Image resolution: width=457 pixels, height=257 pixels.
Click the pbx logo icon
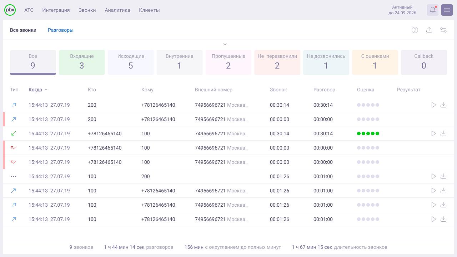tap(10, 10)
